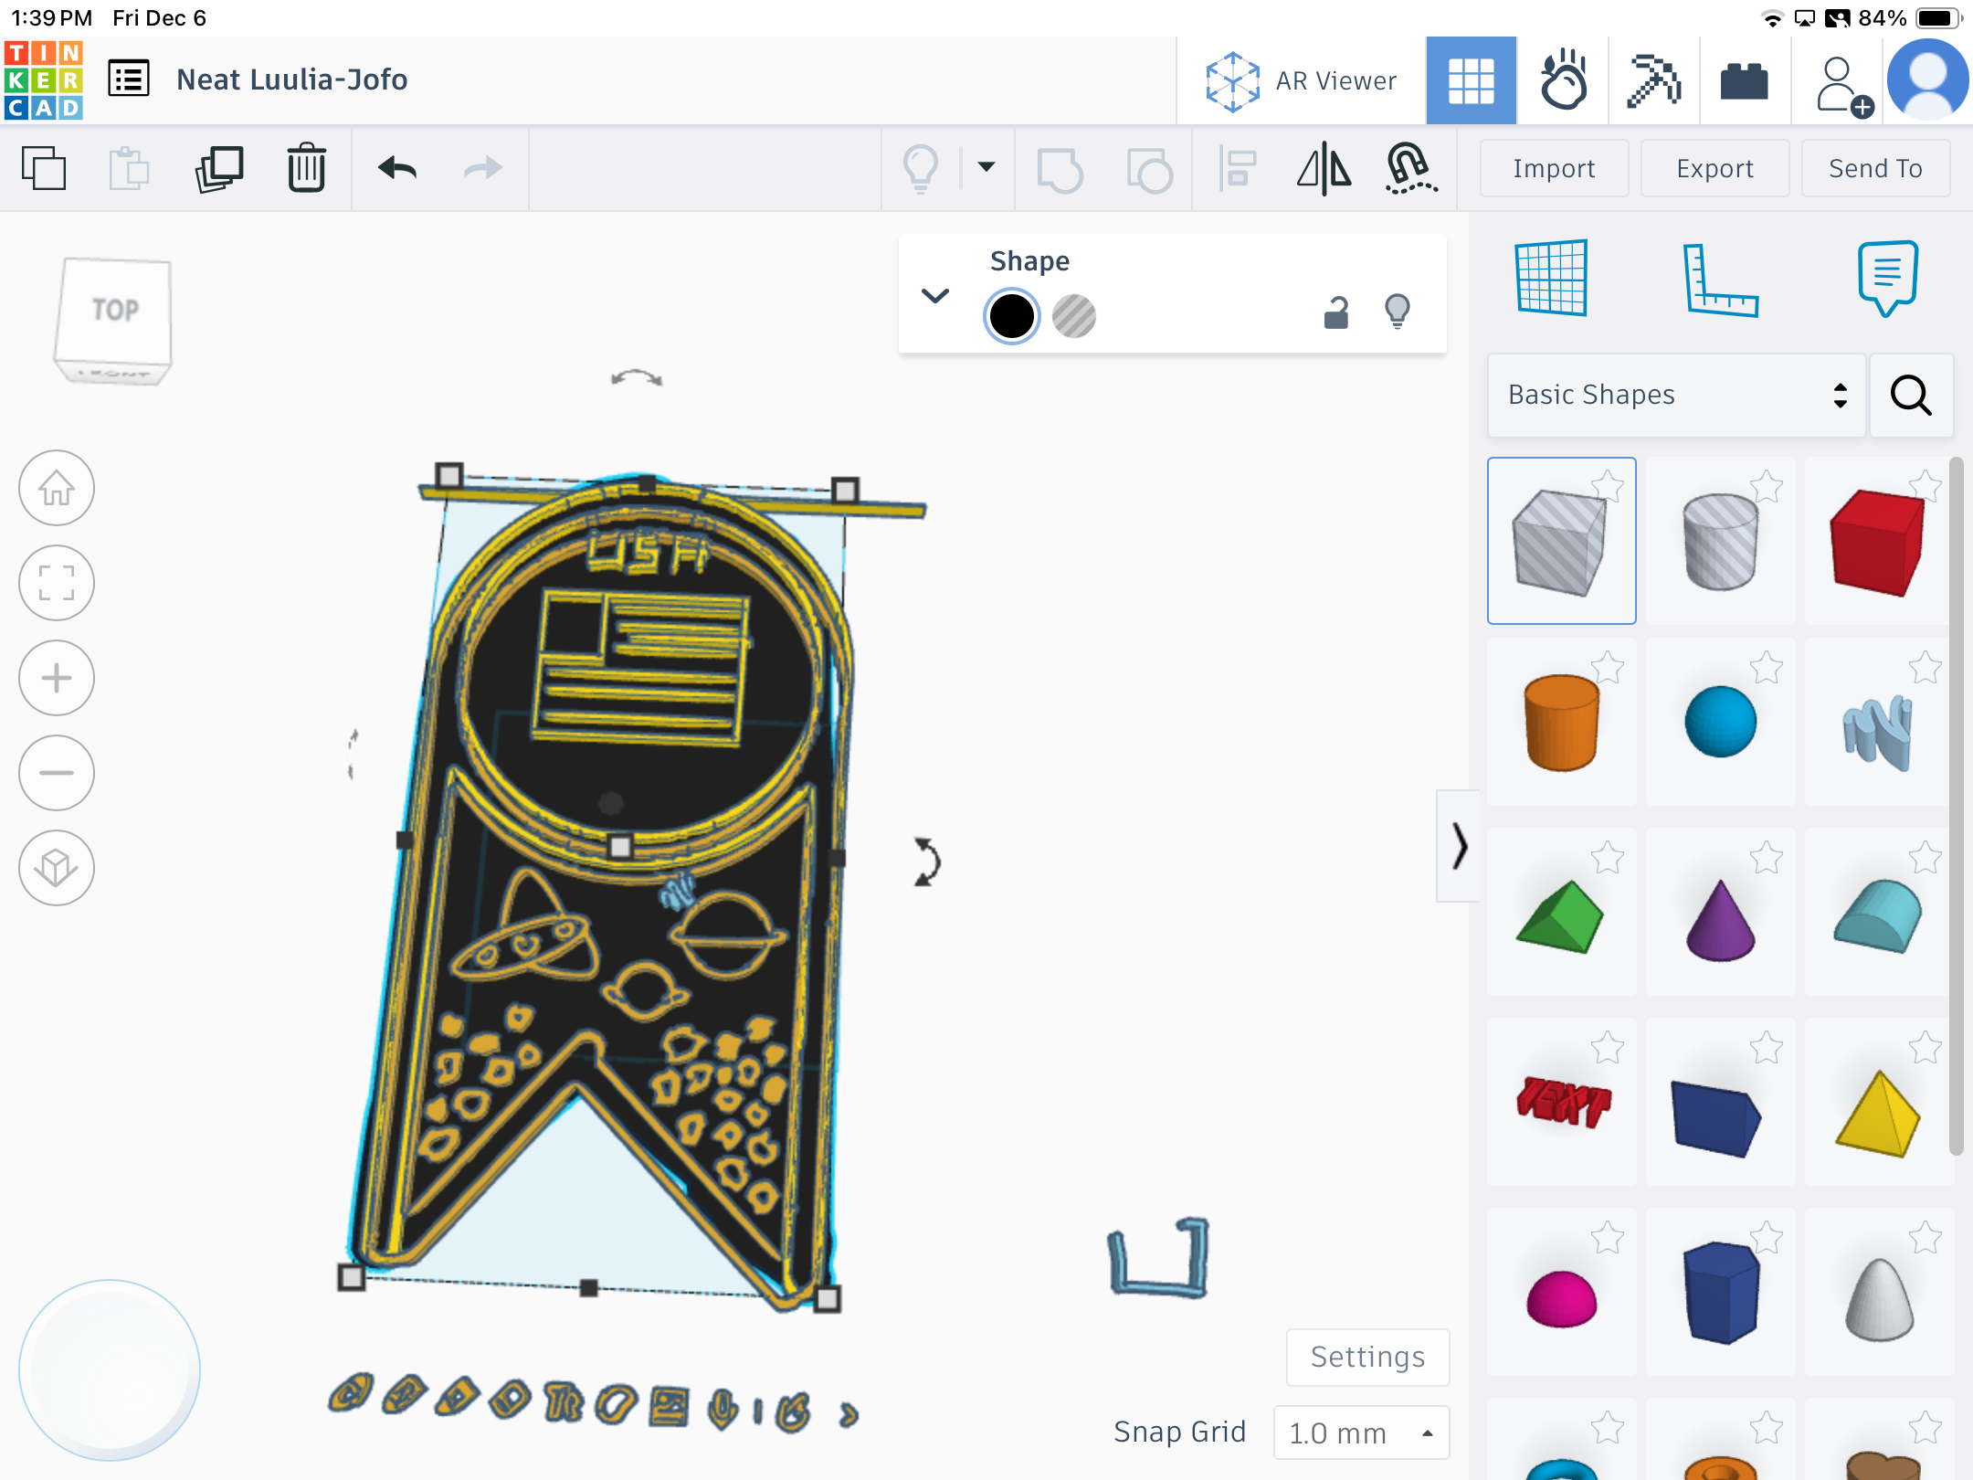The height and width of the screenshot is (1480, 1973).
Task: Collapse the shapes panel chevron
Action: pos(1459,846)
